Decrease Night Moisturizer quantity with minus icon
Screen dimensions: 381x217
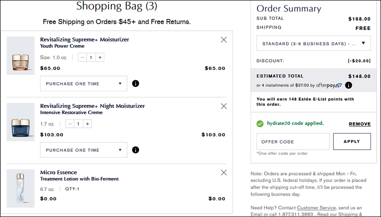click(x=70, y=124)
